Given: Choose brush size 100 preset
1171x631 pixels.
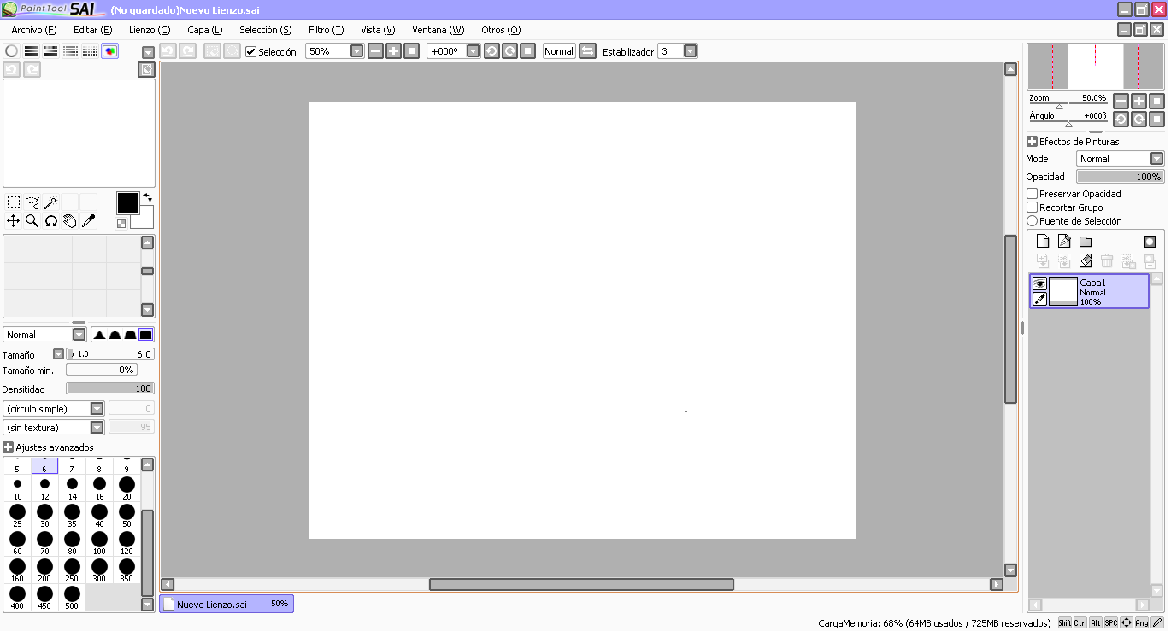Looking at the screenshot, I should (x=99, y=542).
